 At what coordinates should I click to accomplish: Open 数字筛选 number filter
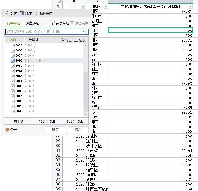click(x=60, y=23)
